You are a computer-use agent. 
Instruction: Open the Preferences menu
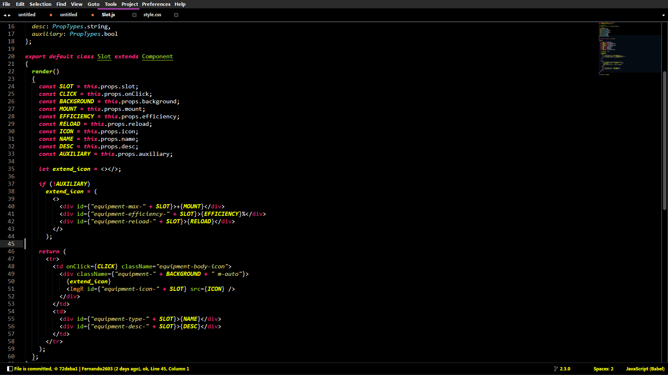pos(156,4)
